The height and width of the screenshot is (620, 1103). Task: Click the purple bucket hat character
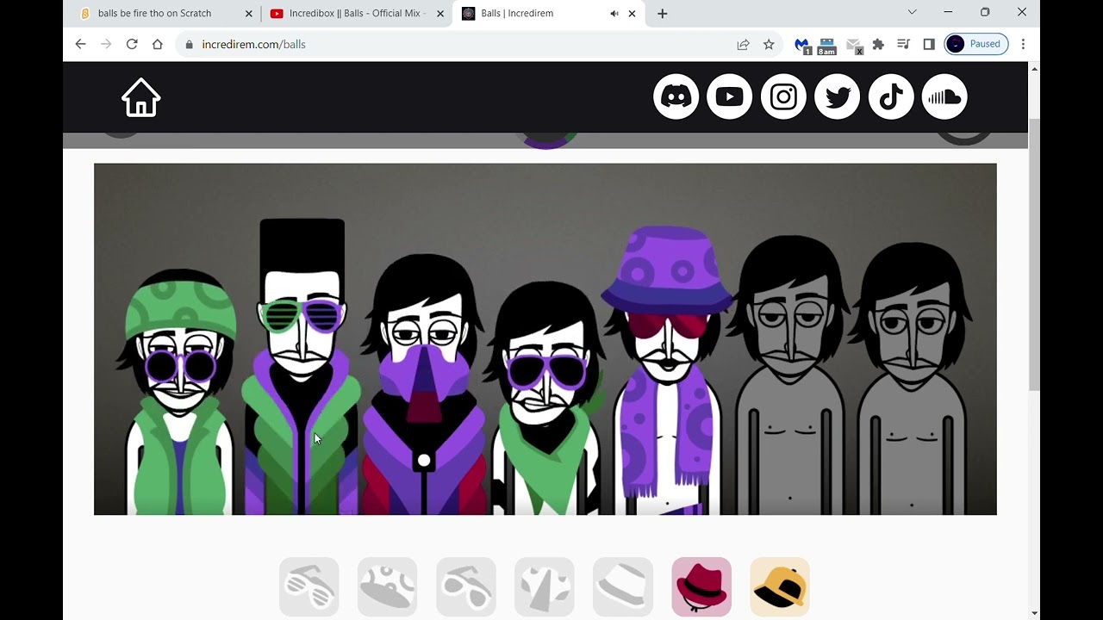click(668, 370)
